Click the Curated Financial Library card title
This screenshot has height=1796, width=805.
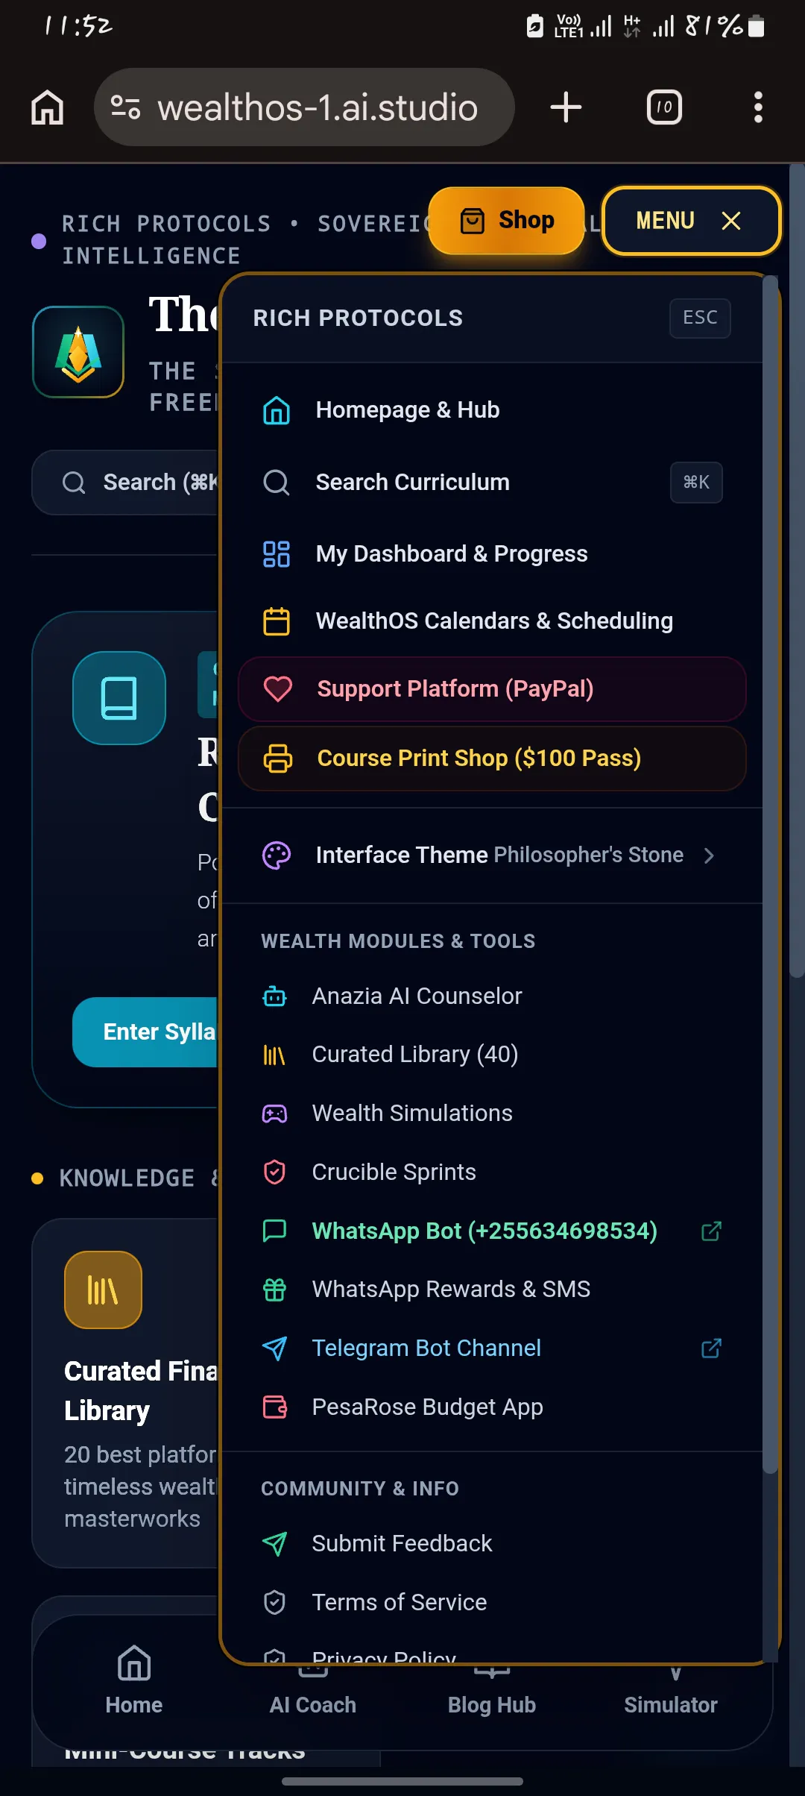142,1391
